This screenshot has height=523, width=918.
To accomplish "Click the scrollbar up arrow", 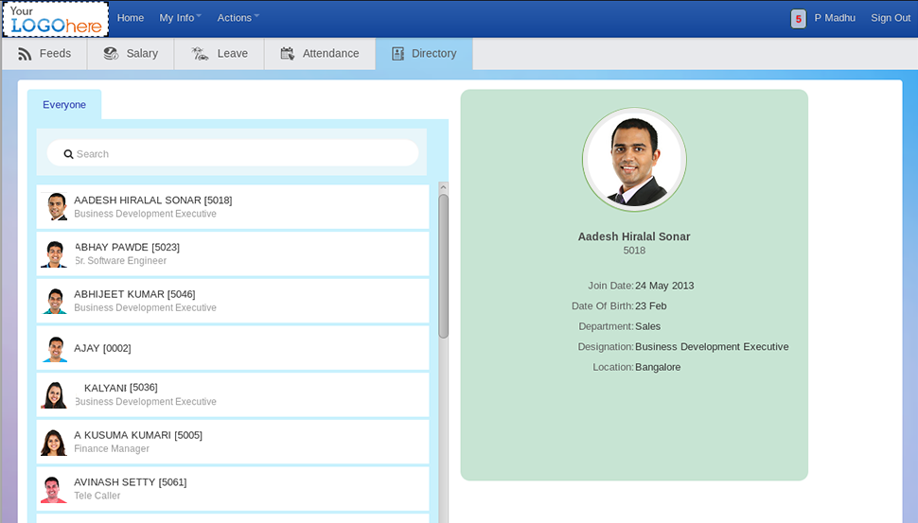I will point(443,188).
